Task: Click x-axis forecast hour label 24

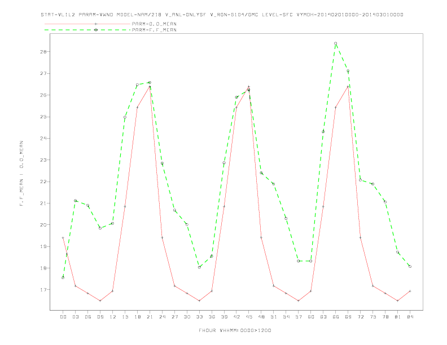Action: pyautogui.click(x=162, y=317)
